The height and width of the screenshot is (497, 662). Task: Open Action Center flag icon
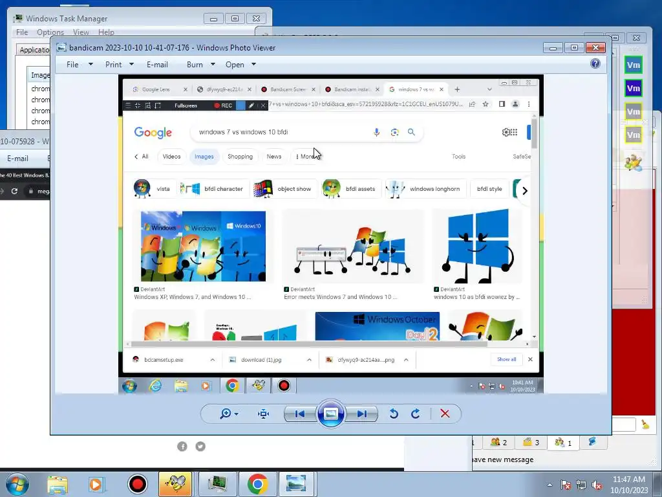coord(565,485)
